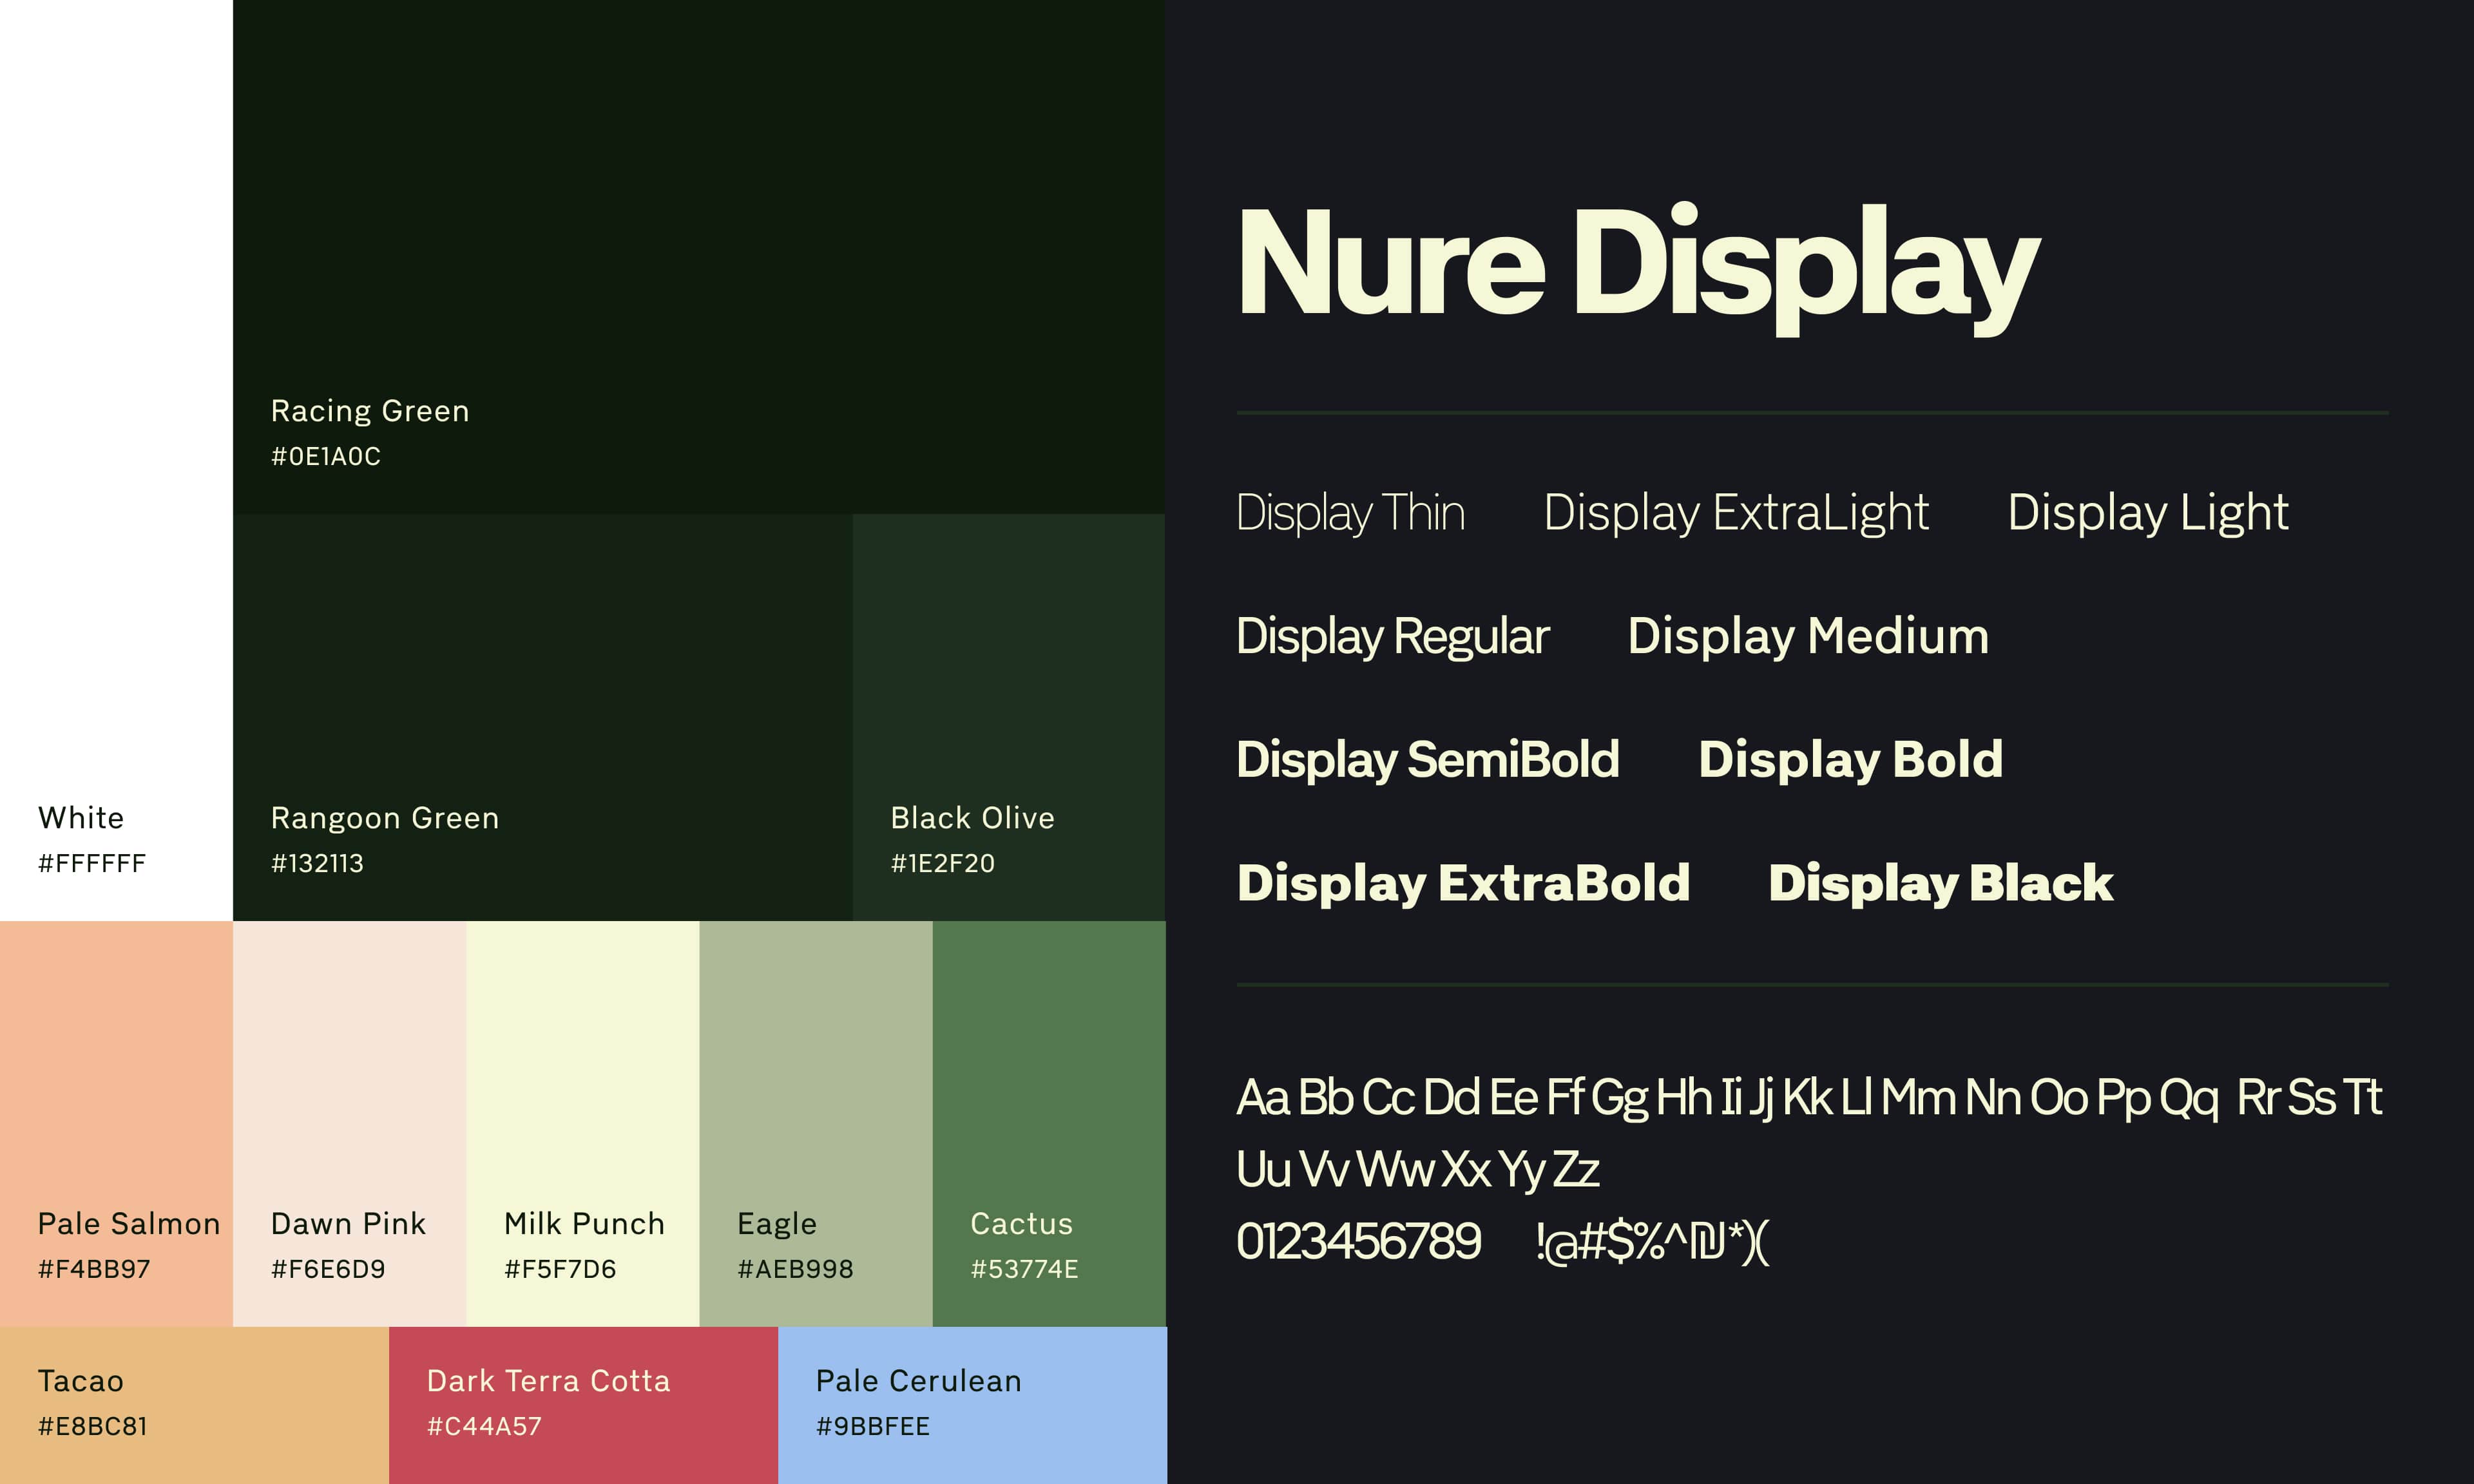This screenshot has width=2474, height=1484.
Task: Click the !@#$%^ symbols sample
Action: 1652,1243
